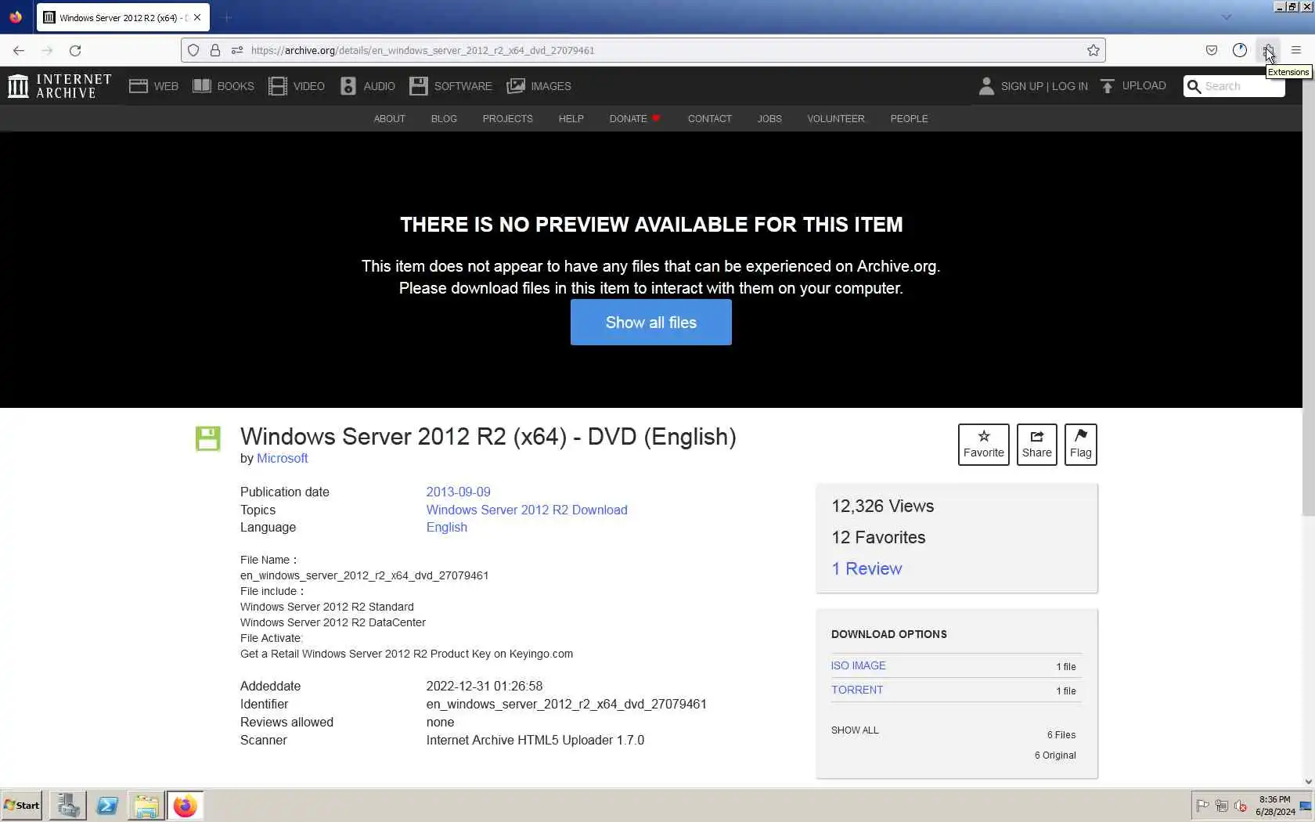The width and height of the screenshot is (1315, 822).
Task: Open the English language link
Action: (446, 528)
